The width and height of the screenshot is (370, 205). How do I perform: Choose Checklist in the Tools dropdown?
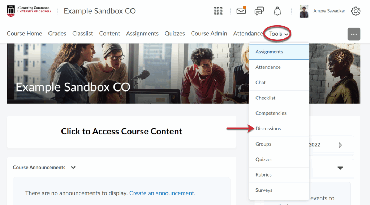(265, 98)
